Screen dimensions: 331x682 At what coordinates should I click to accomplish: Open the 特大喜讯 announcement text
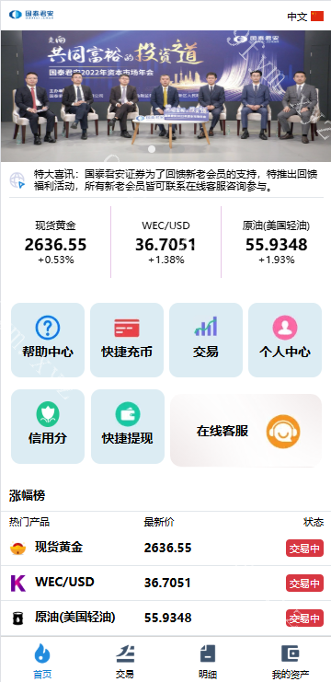pos(176,180)
